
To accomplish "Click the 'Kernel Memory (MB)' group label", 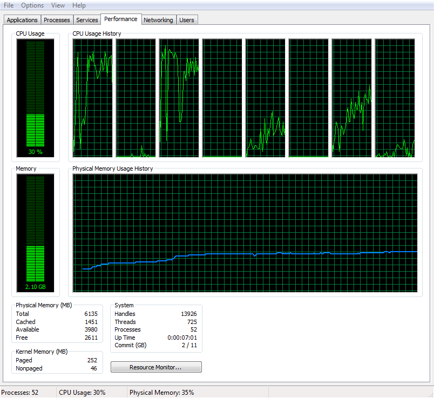I will 42,352.
